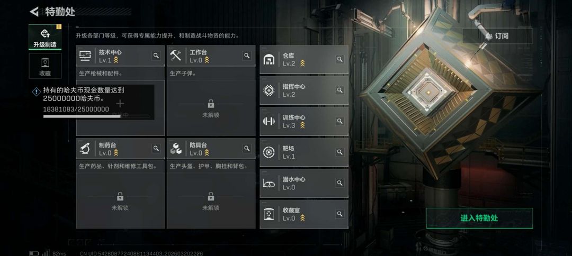The image size is (572, 256).
Task: Click magnifier icon on 收藏室 row
Action: coord(339,214)
